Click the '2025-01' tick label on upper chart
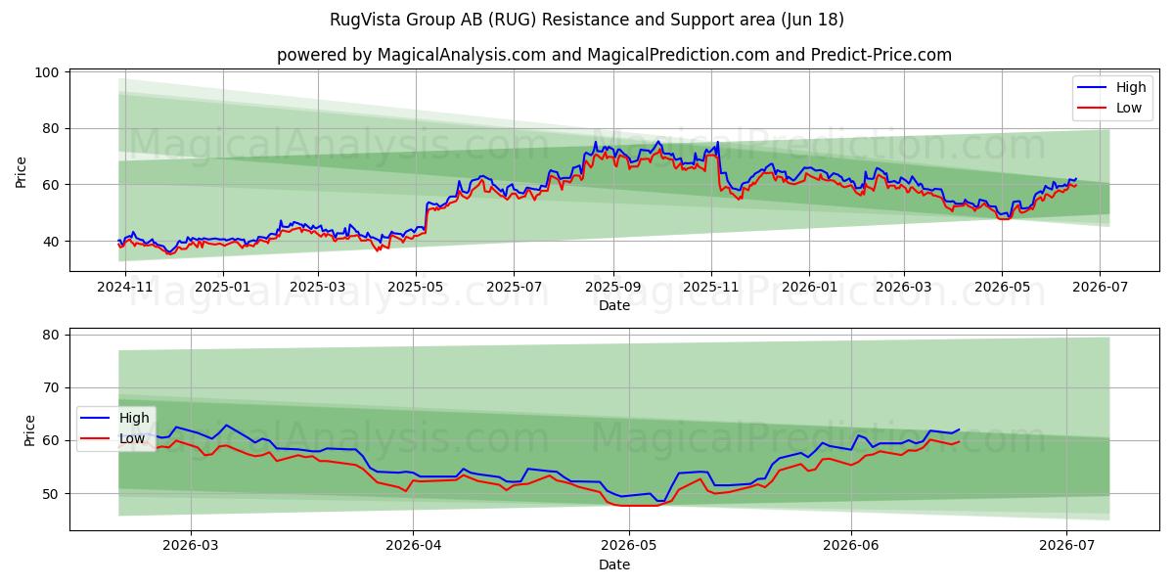 coord(223,288)
